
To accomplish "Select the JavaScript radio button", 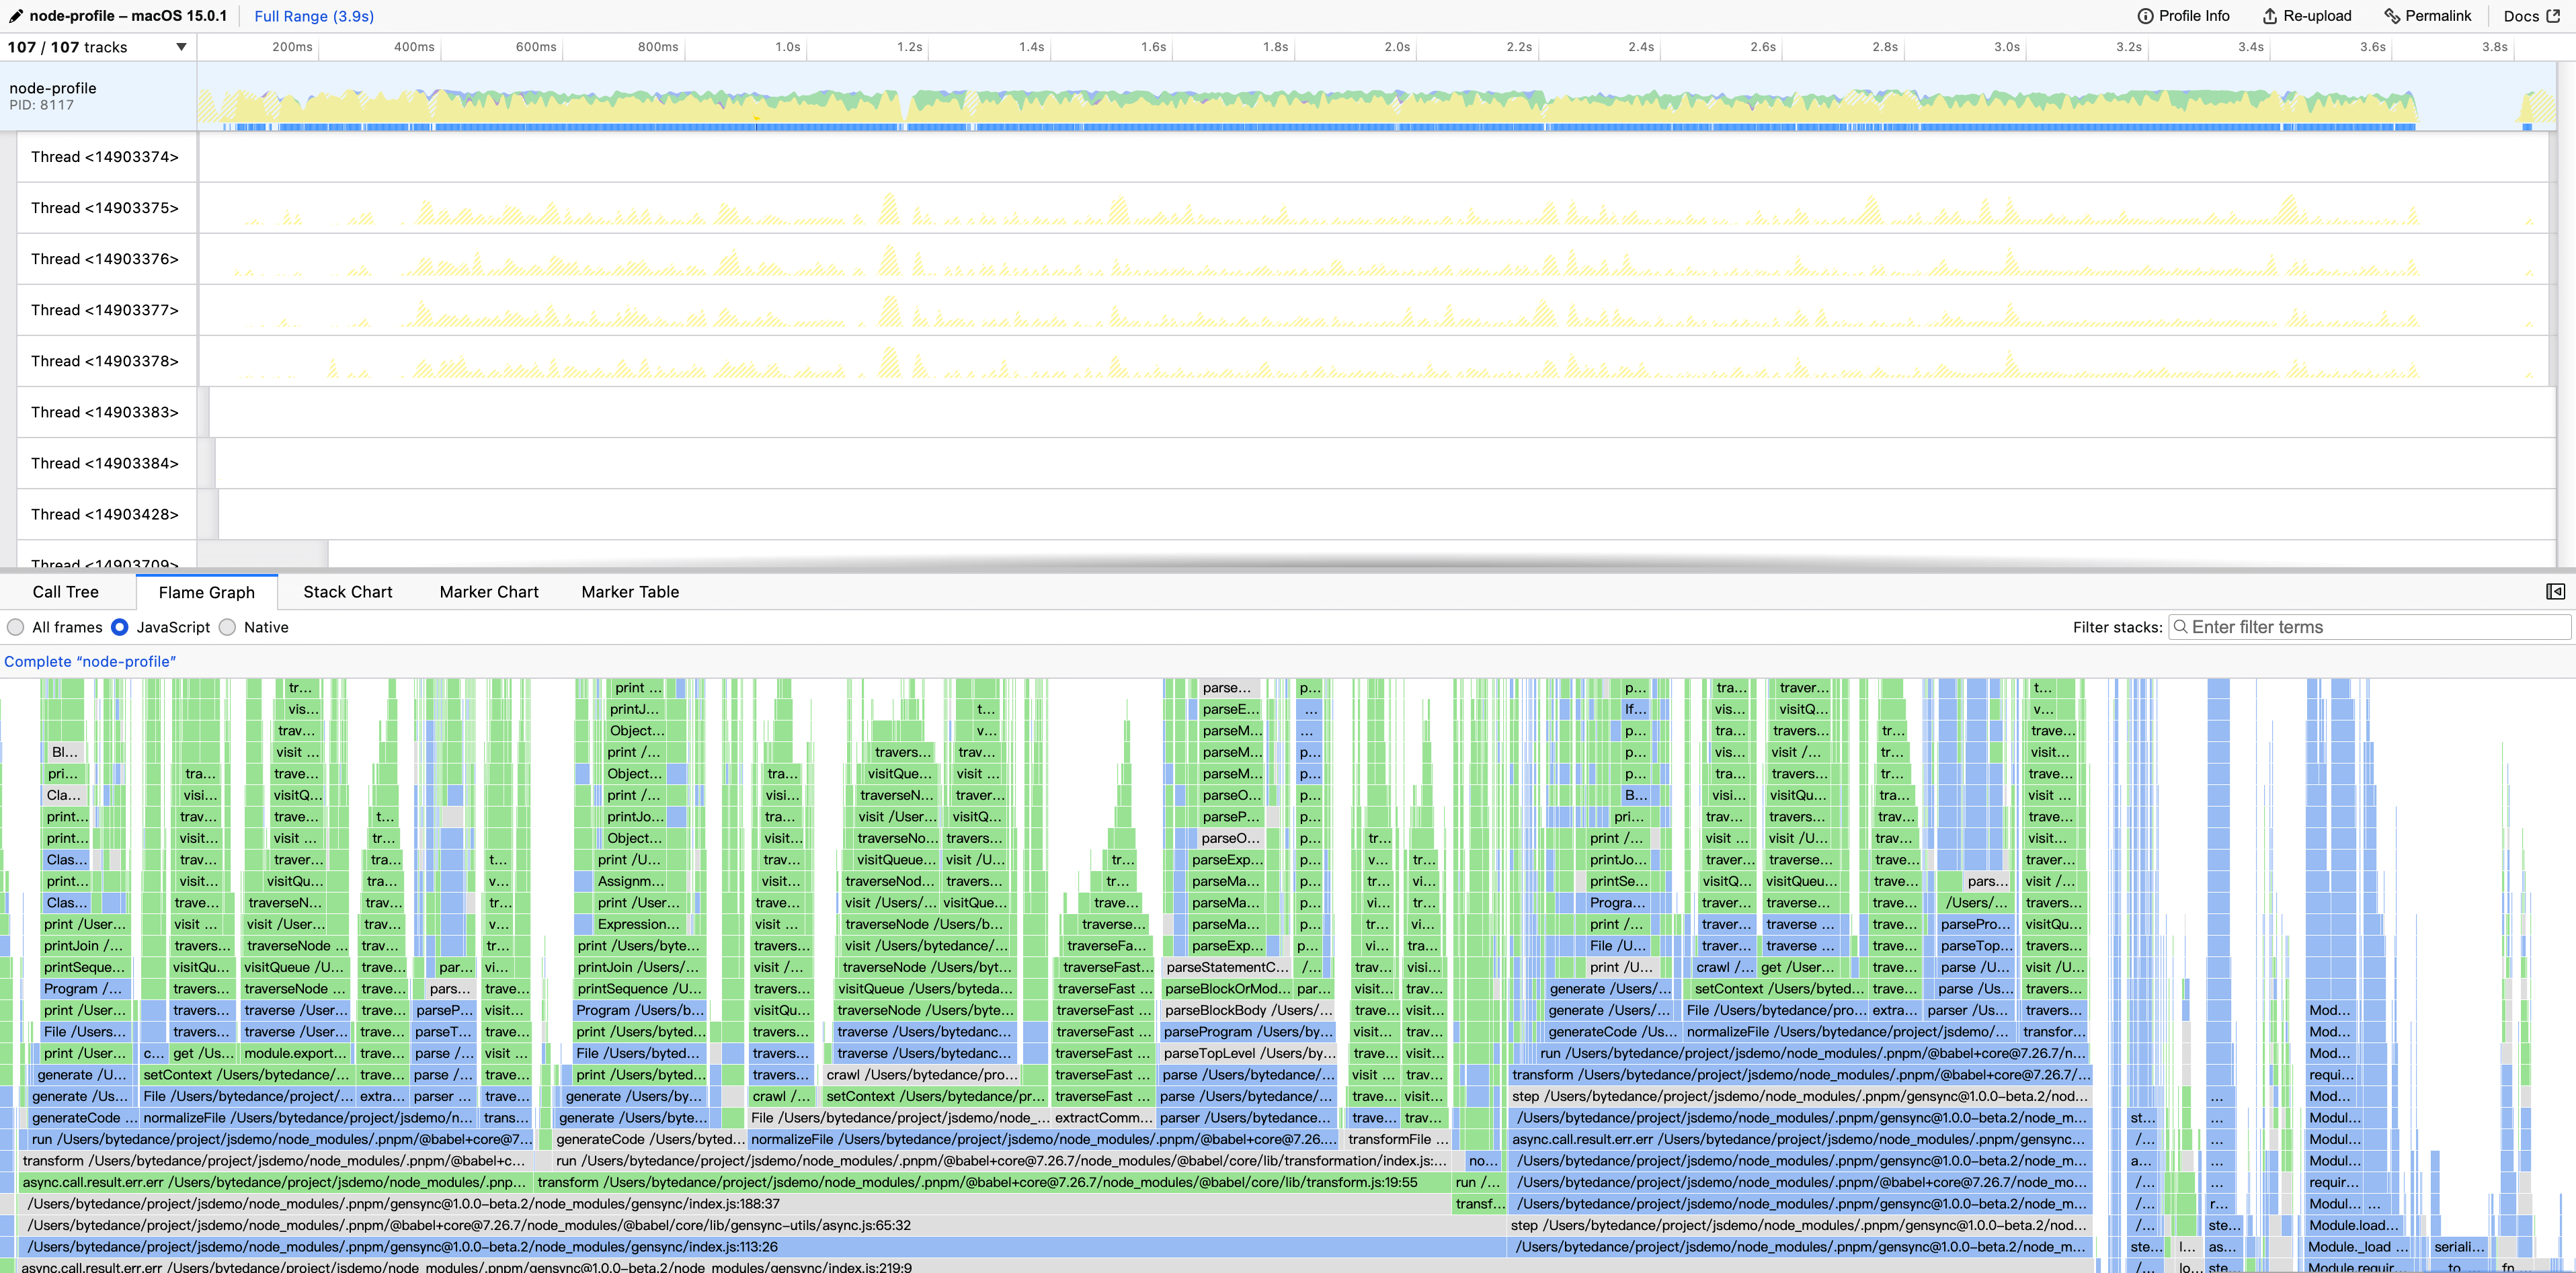I will (120, 627).
